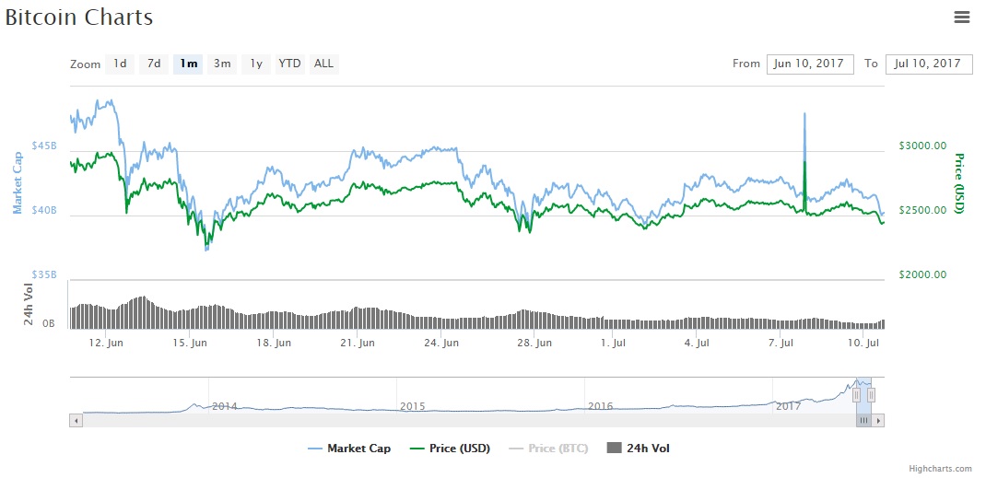Click the $2000.00 price label
This screenshot has height=478, width=986.
[x=922, y=274]
